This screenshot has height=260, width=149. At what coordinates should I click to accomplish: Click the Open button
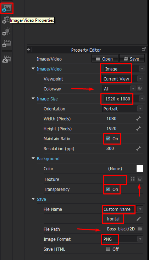(x=105, y=59)
